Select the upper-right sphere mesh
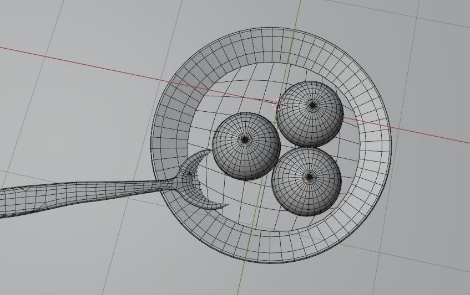 point(310,114)
